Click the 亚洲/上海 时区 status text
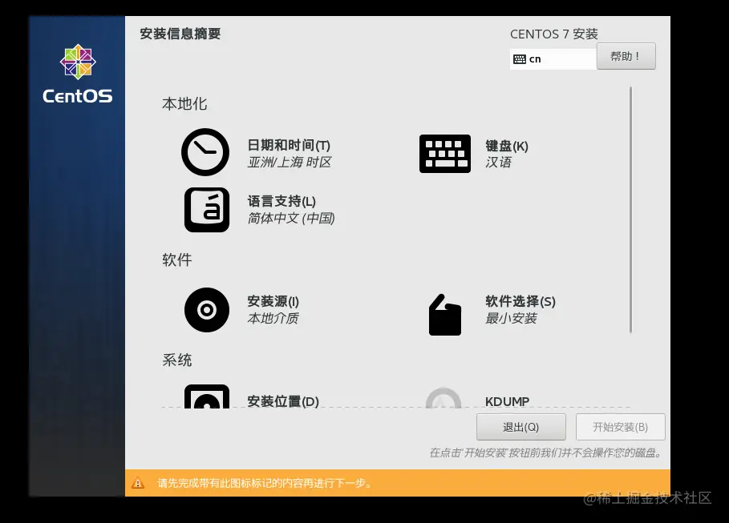 pos(290,162)
